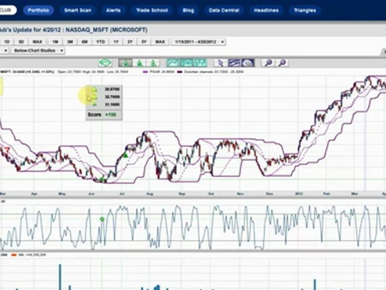Image resolution: width=386 pixels, height=290 pixels.
Task: Open the Blog tab
Action: tap(188, 10)
